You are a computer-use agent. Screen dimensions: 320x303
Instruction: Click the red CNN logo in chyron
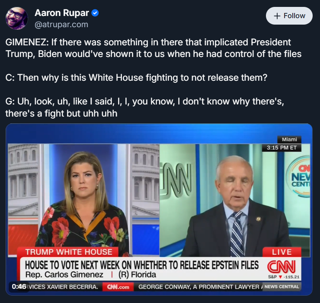(282, 267)
